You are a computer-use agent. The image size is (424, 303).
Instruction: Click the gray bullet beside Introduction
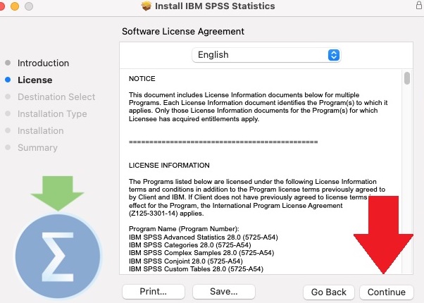8,63
